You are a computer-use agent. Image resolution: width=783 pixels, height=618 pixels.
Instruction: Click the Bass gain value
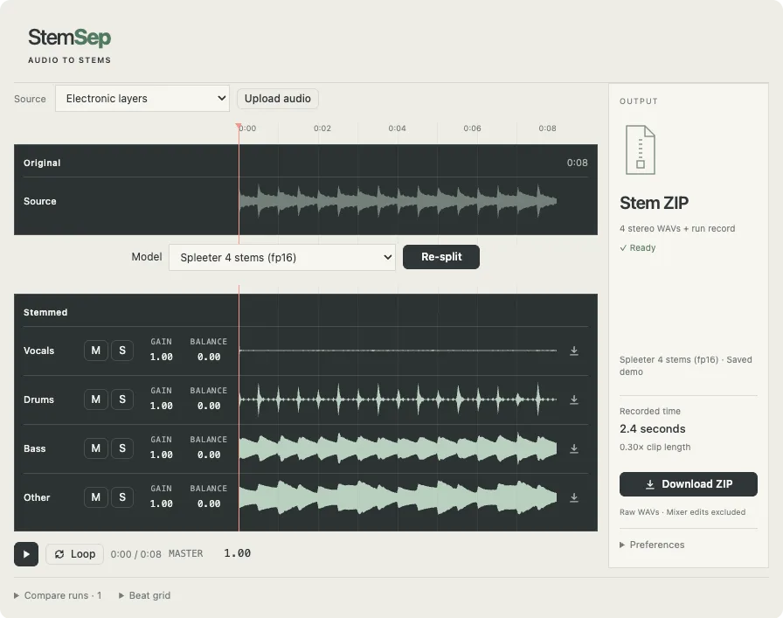pos(162,455)
